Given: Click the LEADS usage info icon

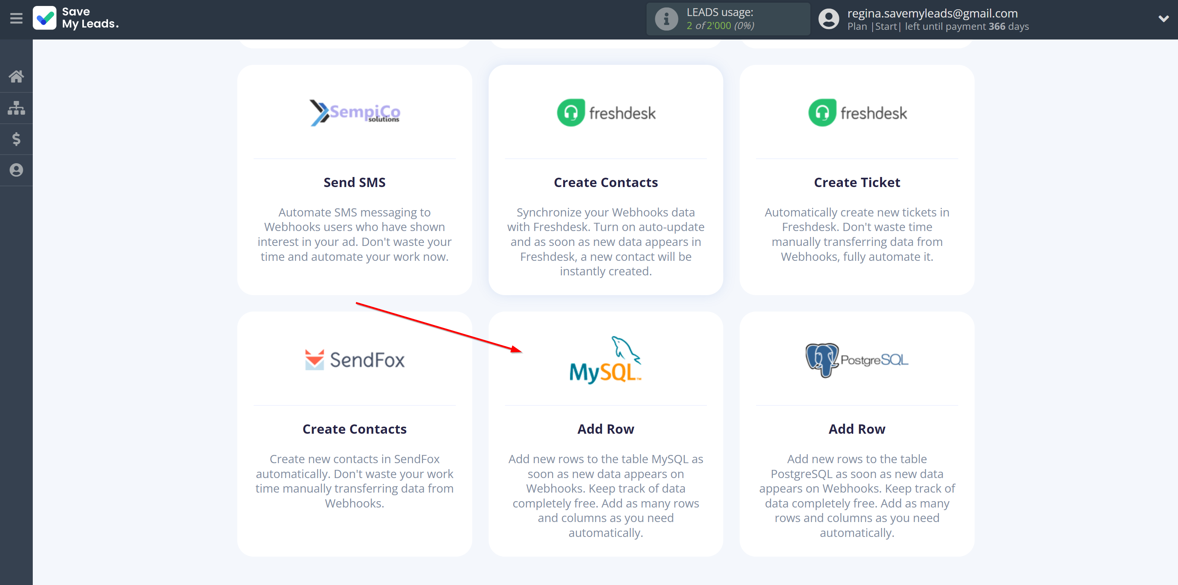Looking at the screenshot, I should pos(666,19).
